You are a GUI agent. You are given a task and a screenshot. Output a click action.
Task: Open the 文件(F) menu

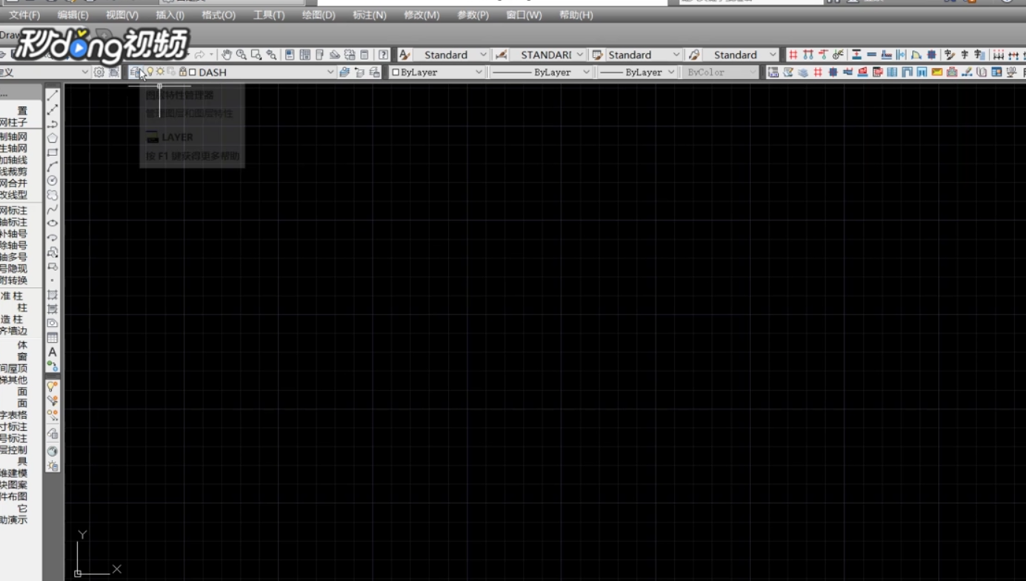[24, 15]
